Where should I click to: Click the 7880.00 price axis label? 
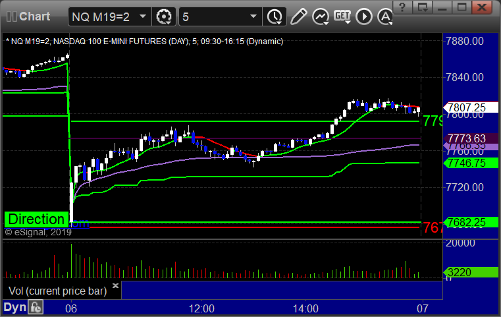pyautogui.click(x=465, y=41)
